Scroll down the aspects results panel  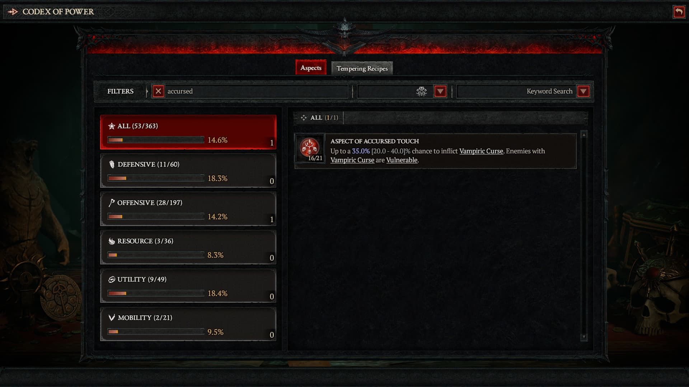coord(584,338)
